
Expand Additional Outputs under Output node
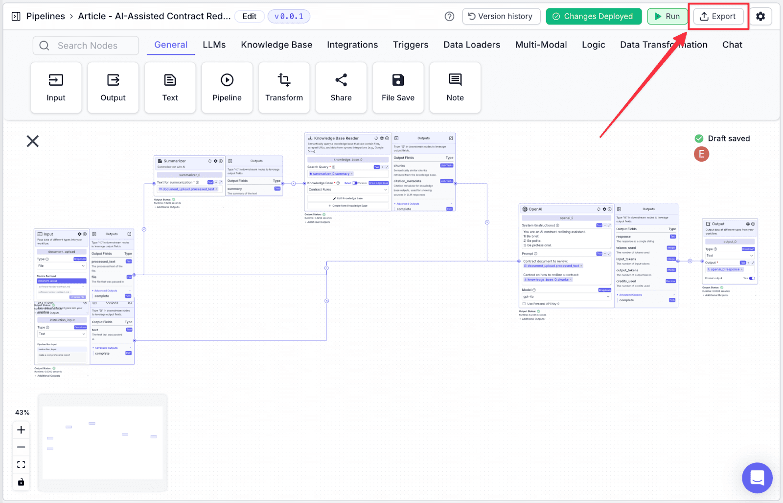click(715, 295)
